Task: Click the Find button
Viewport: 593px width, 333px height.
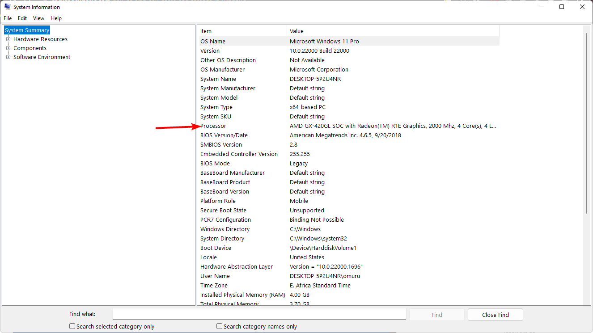Action: pos(436,314)
